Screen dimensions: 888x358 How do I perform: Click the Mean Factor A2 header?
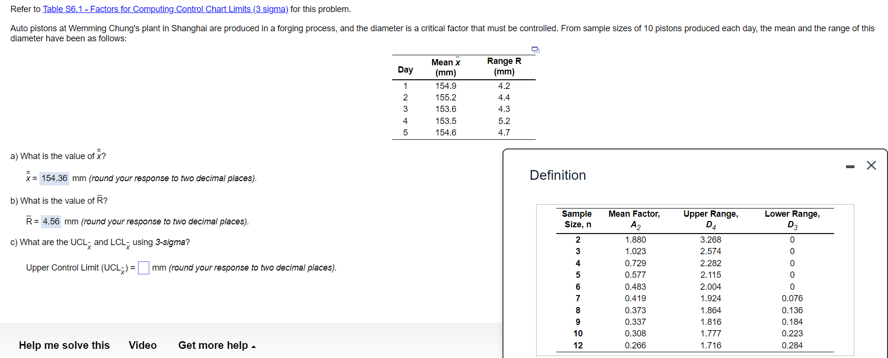tap(634, 220)
